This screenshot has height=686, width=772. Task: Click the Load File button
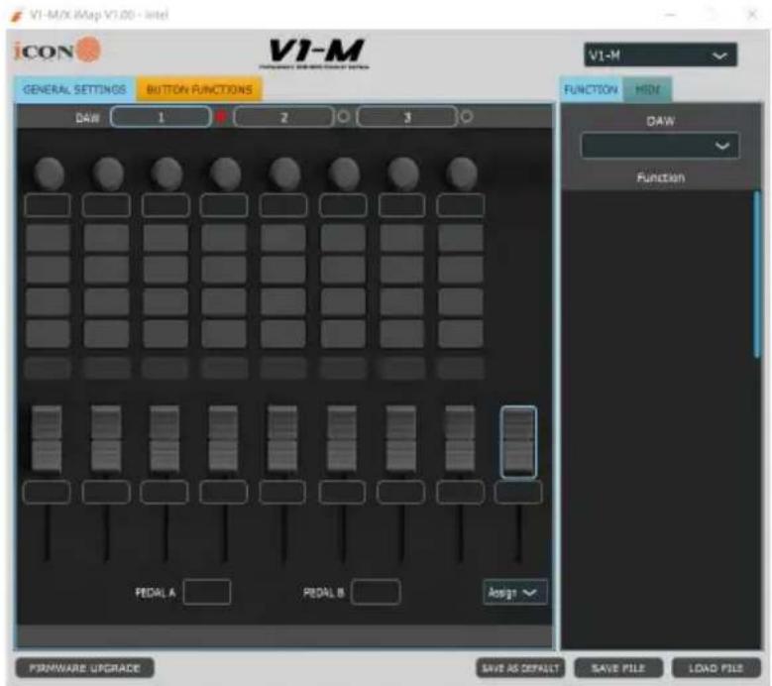pyautogui.click(x=717, y=668)
